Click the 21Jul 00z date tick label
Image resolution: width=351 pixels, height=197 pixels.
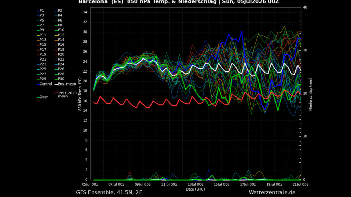click(x=301, y=184)
